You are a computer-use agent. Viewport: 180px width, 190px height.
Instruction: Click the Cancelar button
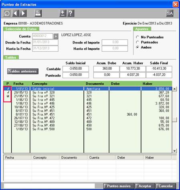pos(166,186)
